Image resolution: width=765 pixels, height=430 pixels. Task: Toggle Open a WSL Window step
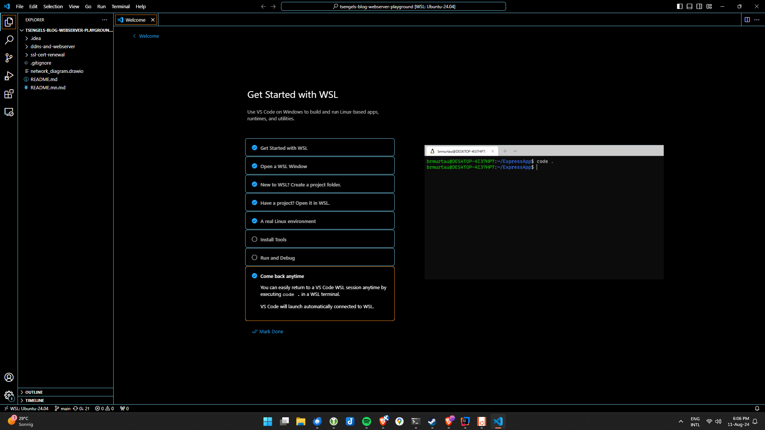[255, 166]
